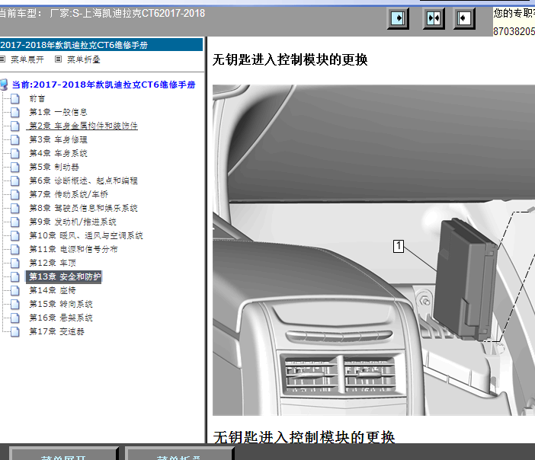Select 第3章 车身修理
535x460 pixels.
[58, 139]
